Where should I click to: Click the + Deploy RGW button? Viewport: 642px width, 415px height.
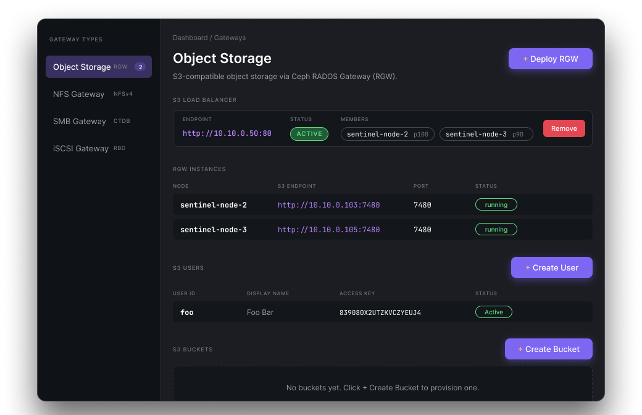pyautogui.click(x=550, y=59)
